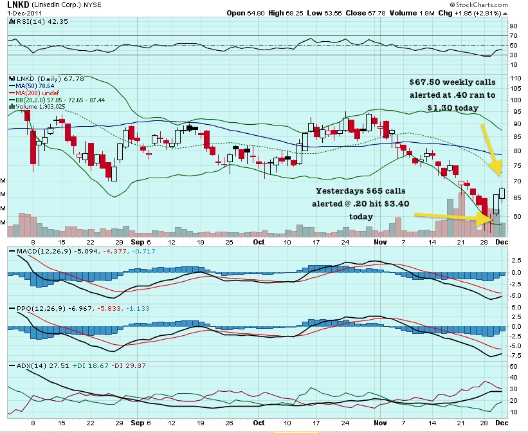Click the LNKD ticker symbol title
Viewport: 528px width, 433px height.
[19, 5]
